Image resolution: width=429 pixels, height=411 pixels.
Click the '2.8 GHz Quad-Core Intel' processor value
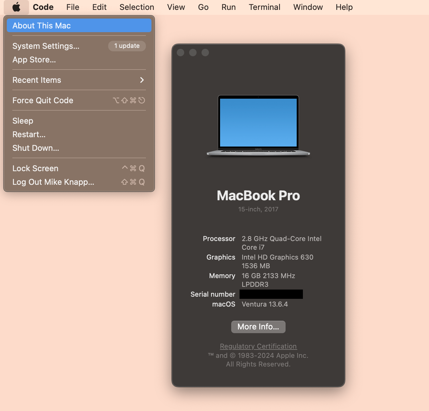[x=282, y=239]
